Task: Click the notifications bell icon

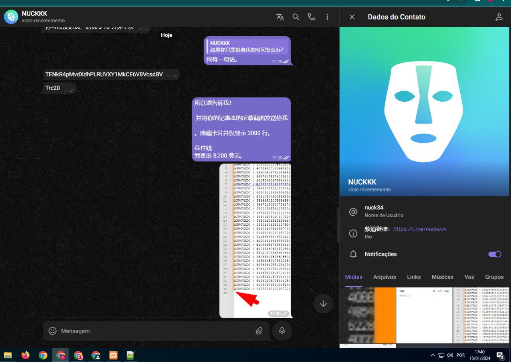Action: pos(353,254)
